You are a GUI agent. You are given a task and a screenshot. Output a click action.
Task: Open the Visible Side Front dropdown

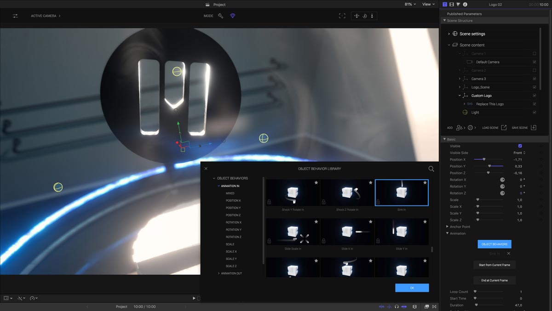[519, 153]
